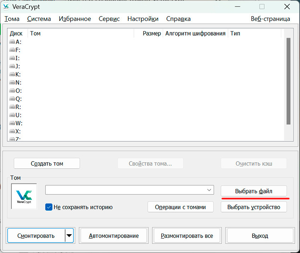Screen dimensions: 300x253
Task: Uncheck the 'Не сохранять историю' checkbox
Action: pyautogui.click(x=48, y=207)
